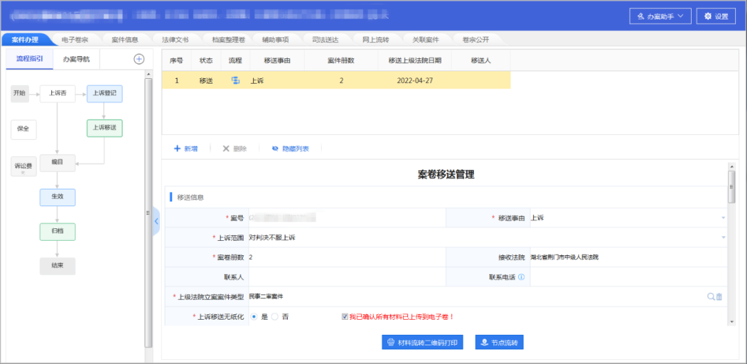Switch to the 辅助事项 tab
This screenshot has height=364, width=747.
point(275,39)
